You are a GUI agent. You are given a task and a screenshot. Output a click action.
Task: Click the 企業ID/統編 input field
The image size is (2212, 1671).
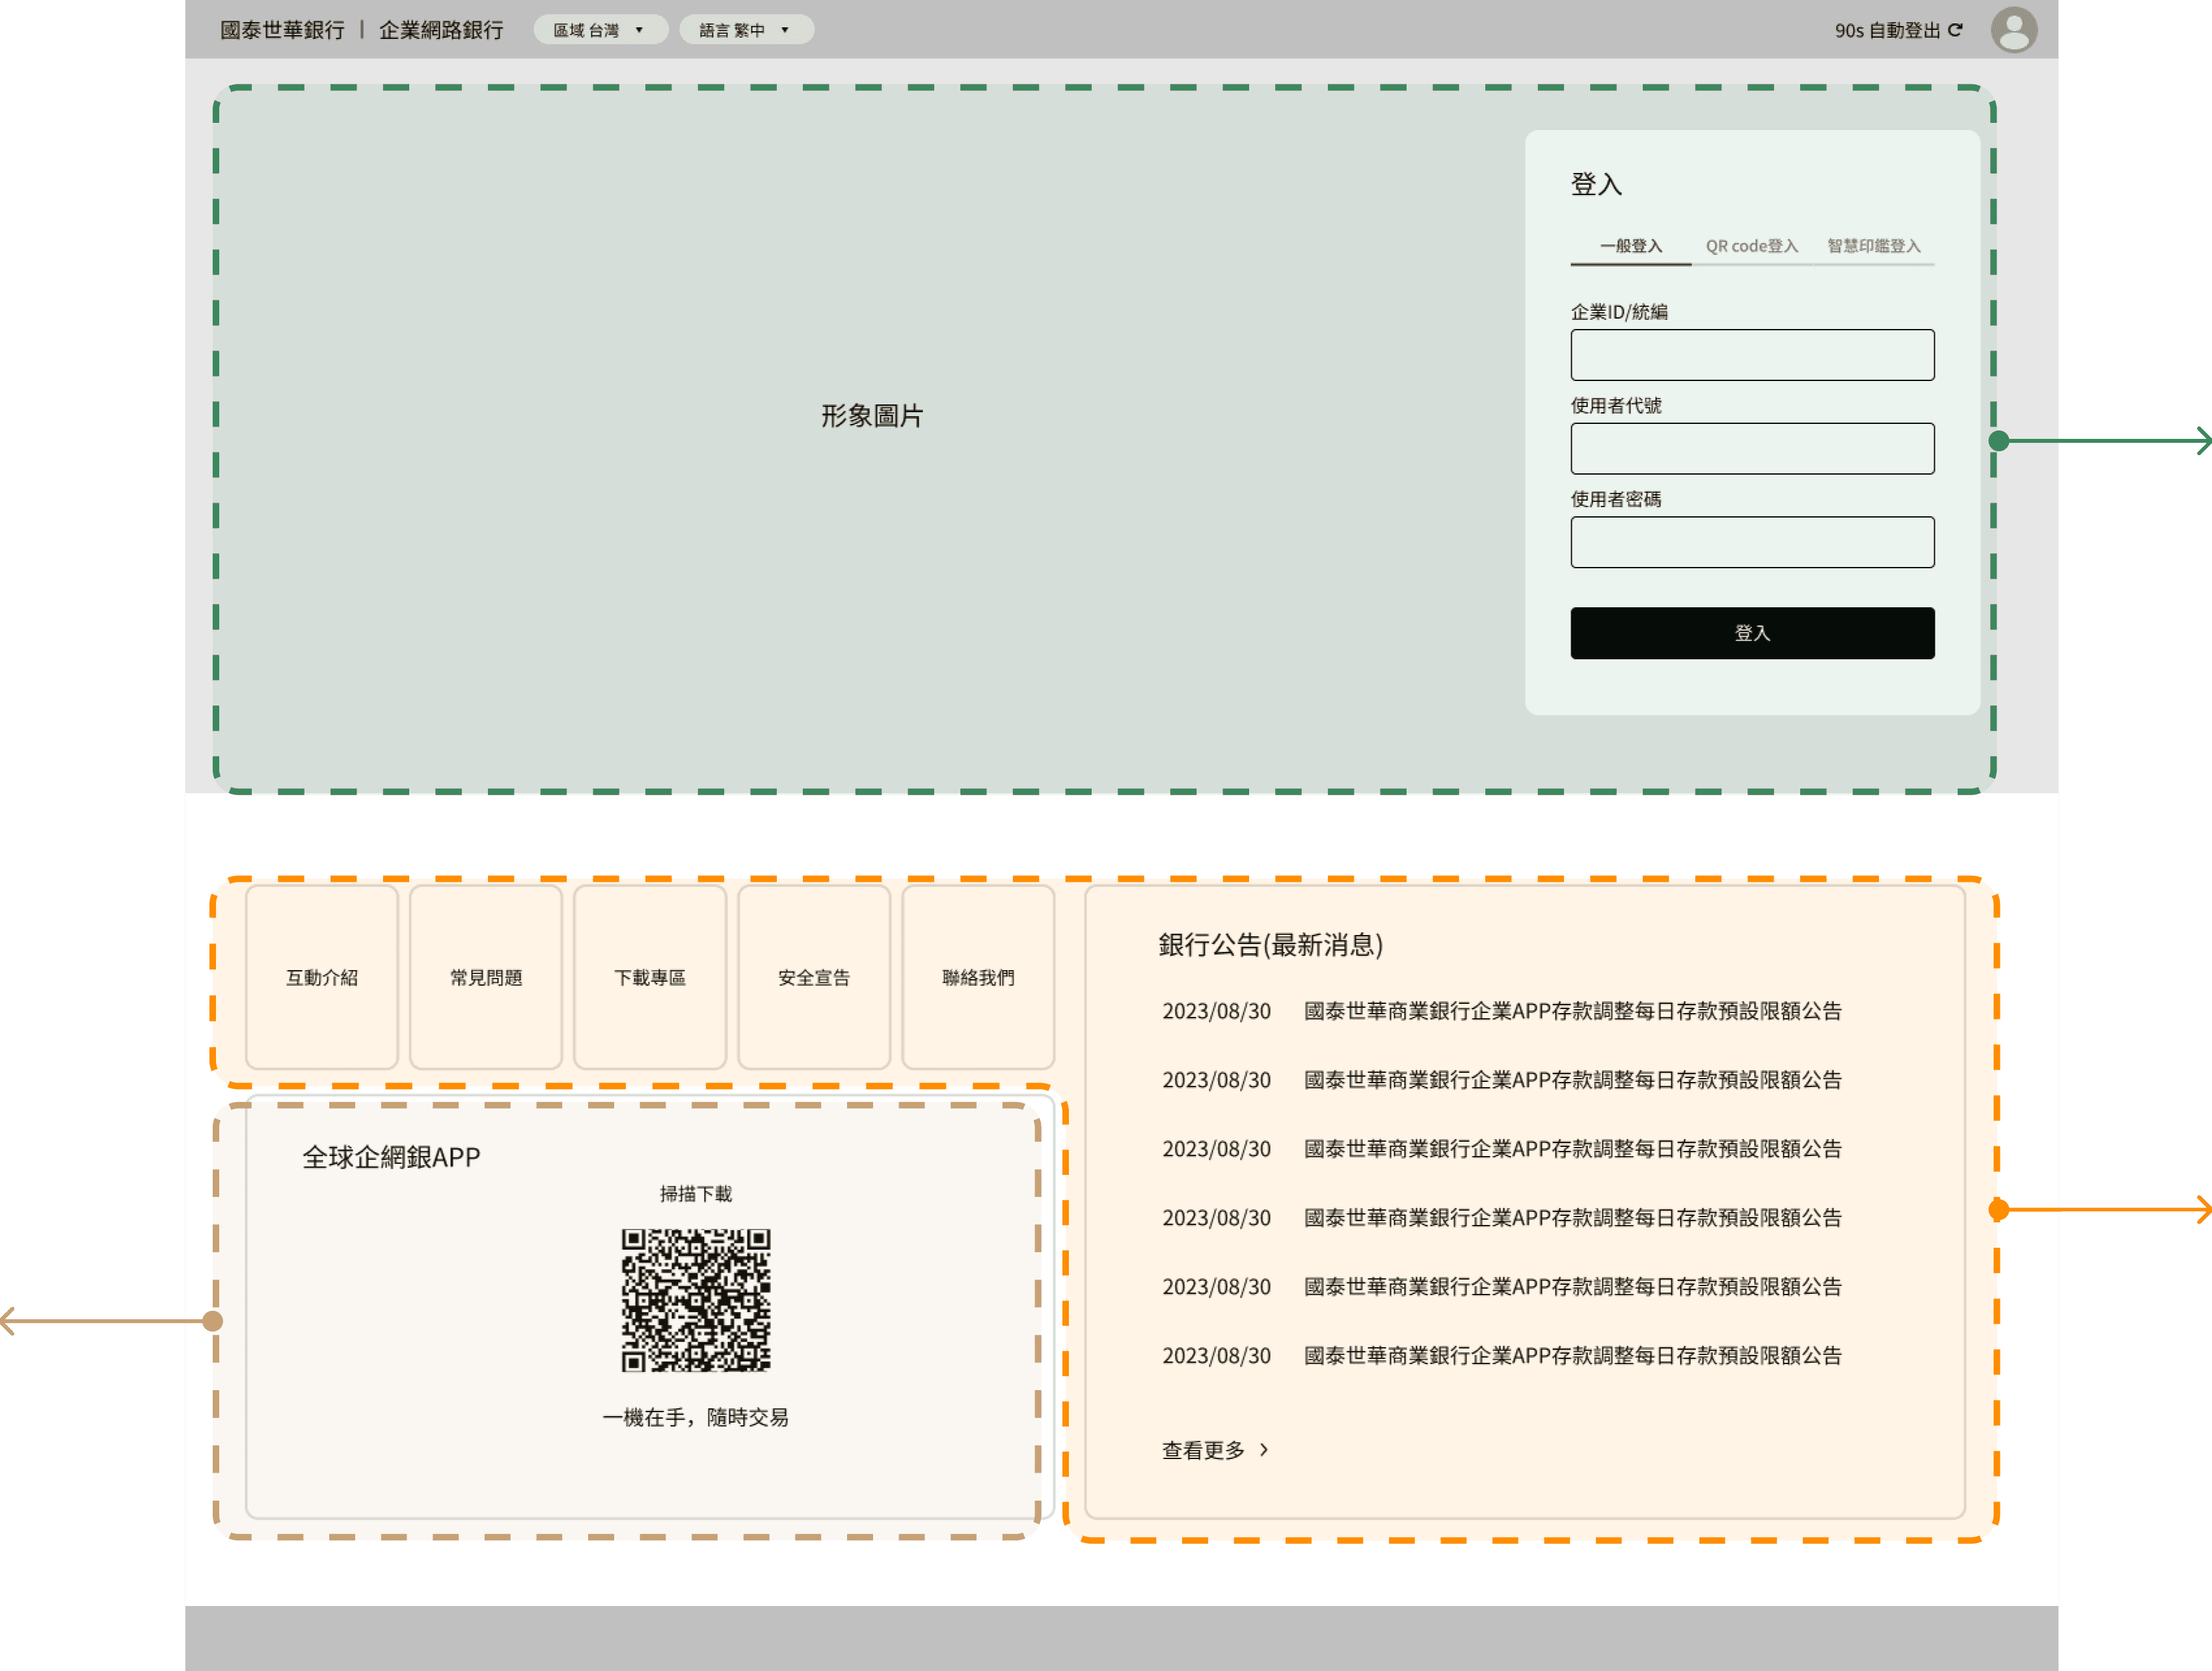[x=1752, y=355]
